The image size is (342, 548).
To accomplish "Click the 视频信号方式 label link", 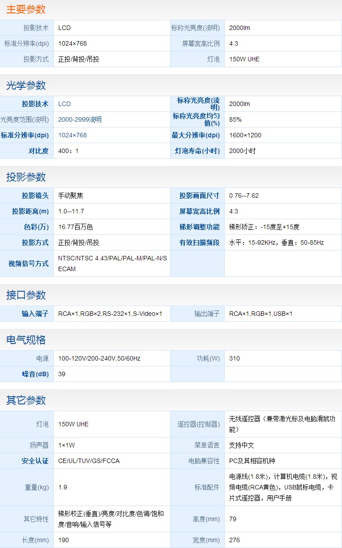I will (x=28, y=263).
